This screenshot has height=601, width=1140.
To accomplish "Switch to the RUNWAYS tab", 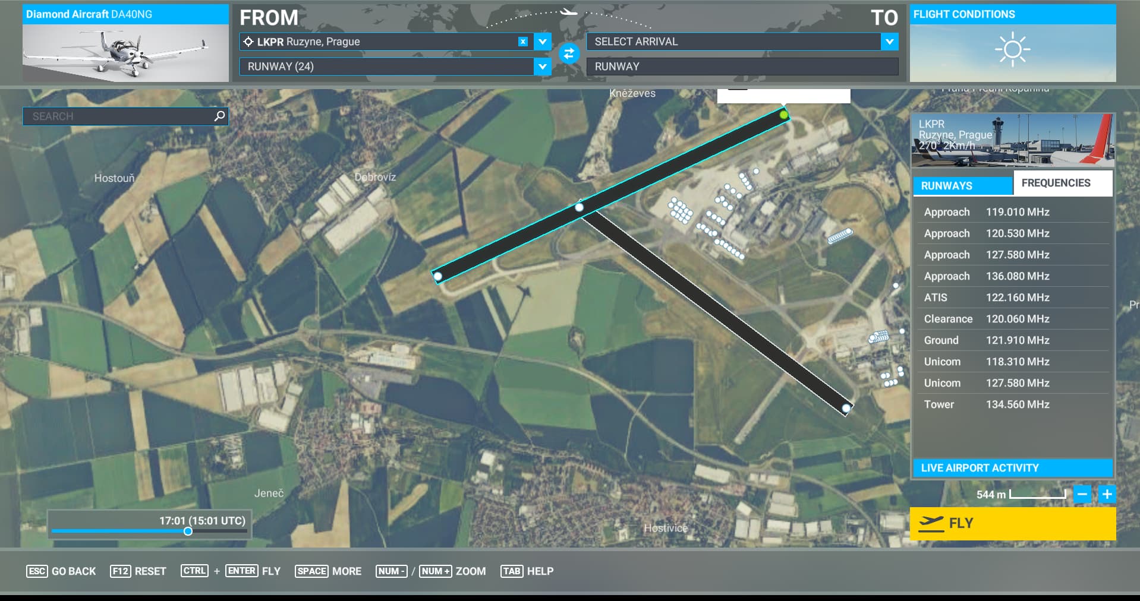I will click(x=962, y=185).
